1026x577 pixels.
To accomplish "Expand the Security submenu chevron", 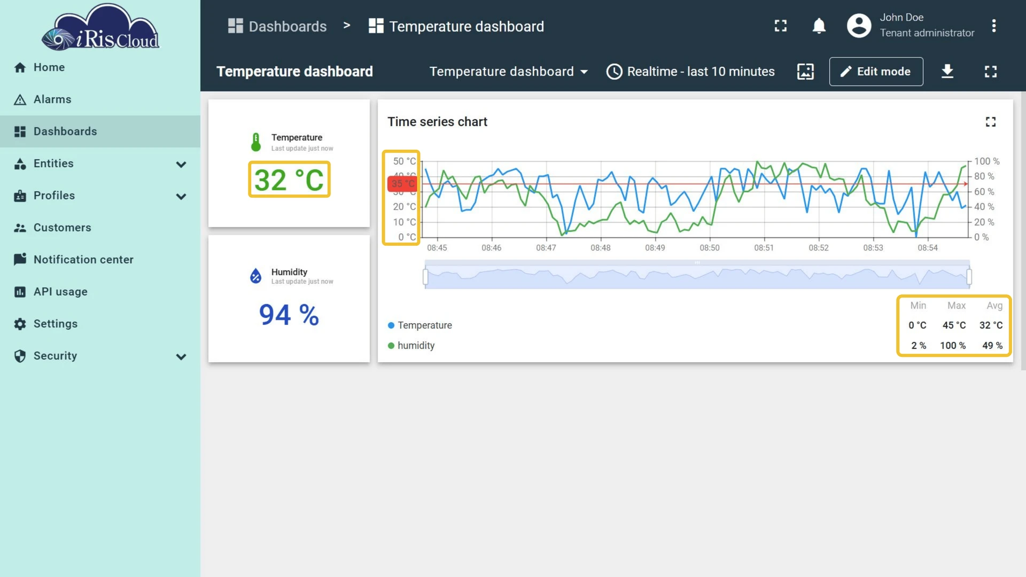I will 181,356.
